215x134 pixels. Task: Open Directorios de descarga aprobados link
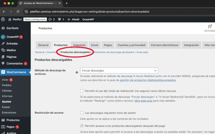114,52
